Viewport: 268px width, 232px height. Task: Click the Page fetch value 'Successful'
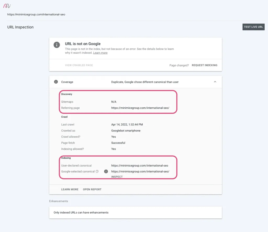(118, 143)
